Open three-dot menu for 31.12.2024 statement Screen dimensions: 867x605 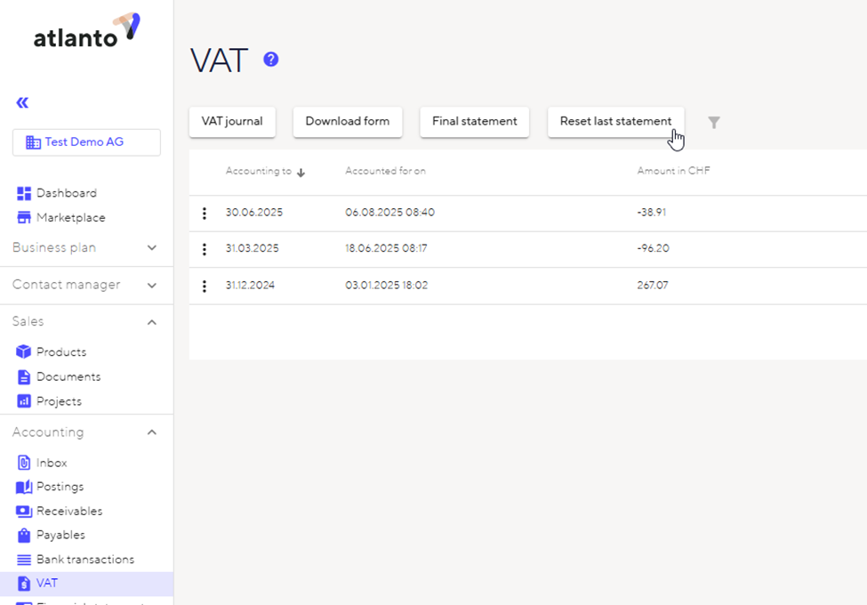pyautogui.click(x=205, y=286)
